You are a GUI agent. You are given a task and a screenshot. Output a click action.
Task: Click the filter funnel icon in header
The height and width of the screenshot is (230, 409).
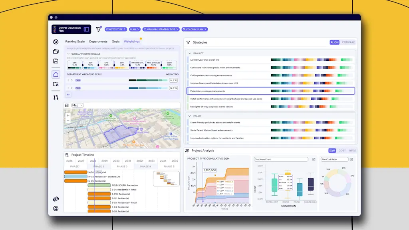tap(99, 29)
